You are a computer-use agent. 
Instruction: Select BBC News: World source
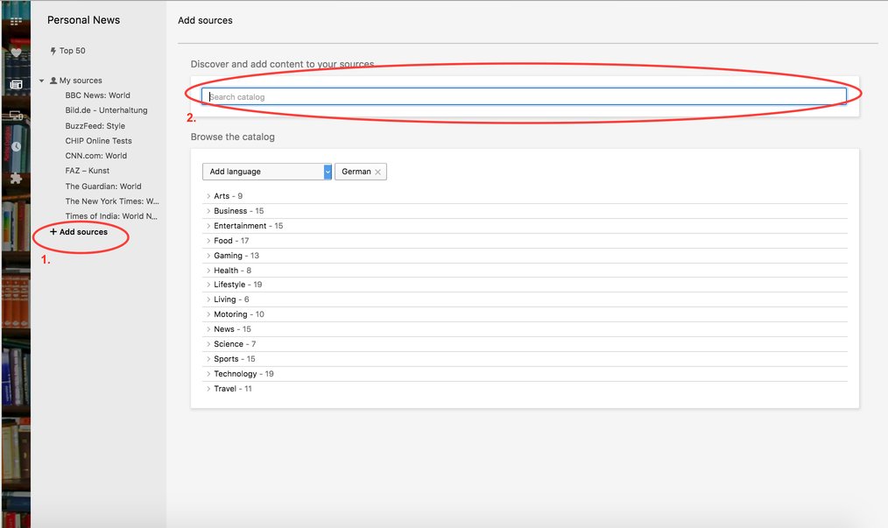click(97, 95)
